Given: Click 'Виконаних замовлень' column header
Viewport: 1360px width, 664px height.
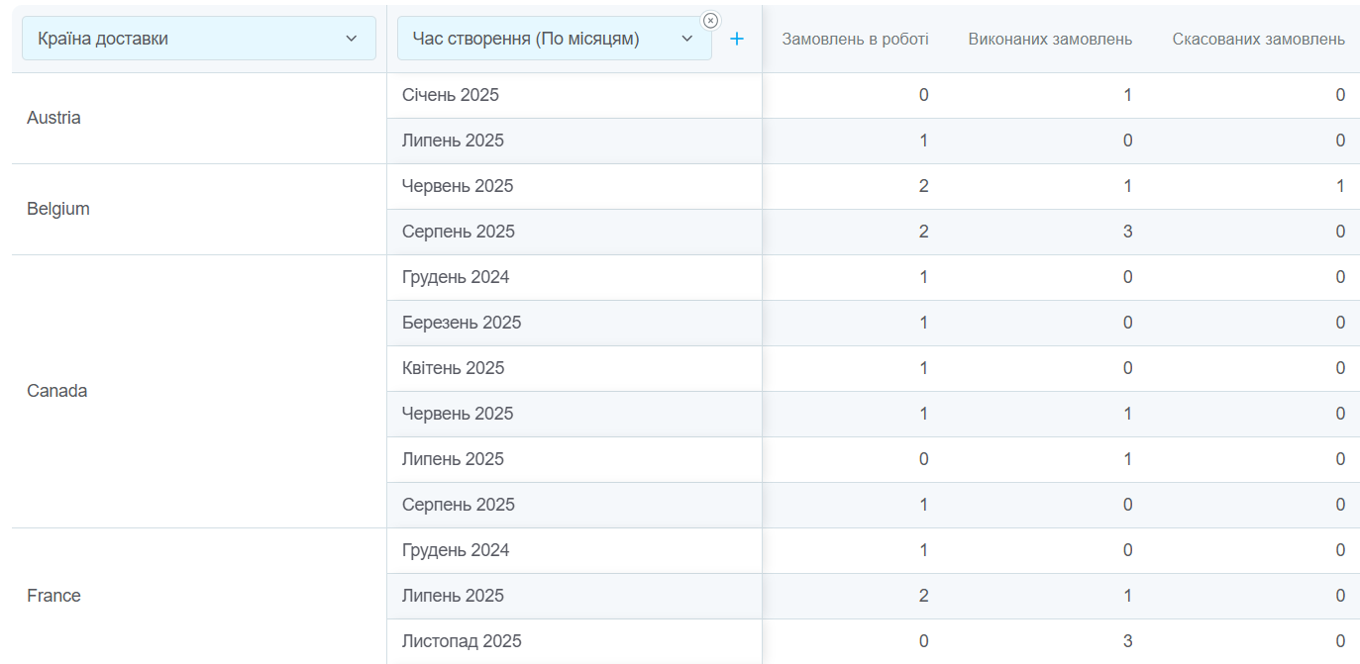Looking at the screenshot, I should 1049,40.
